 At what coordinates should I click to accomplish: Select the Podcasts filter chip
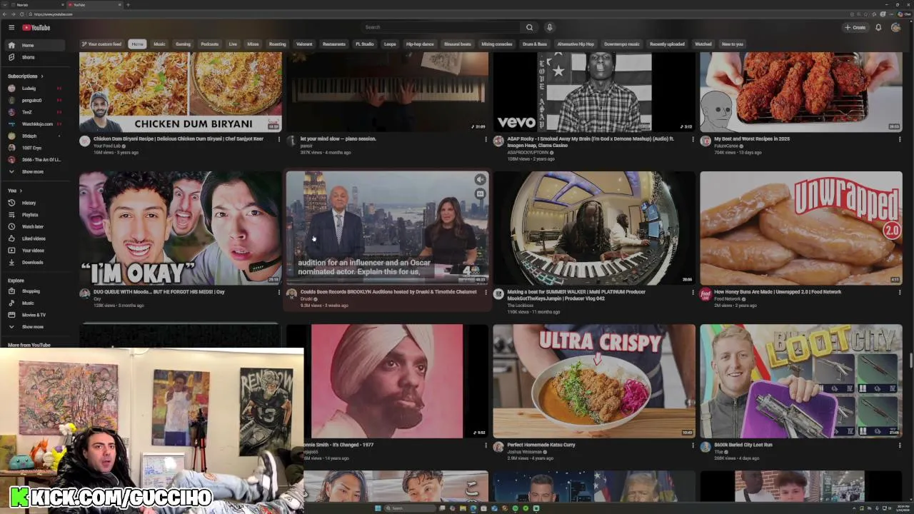[x=210, y=44]
